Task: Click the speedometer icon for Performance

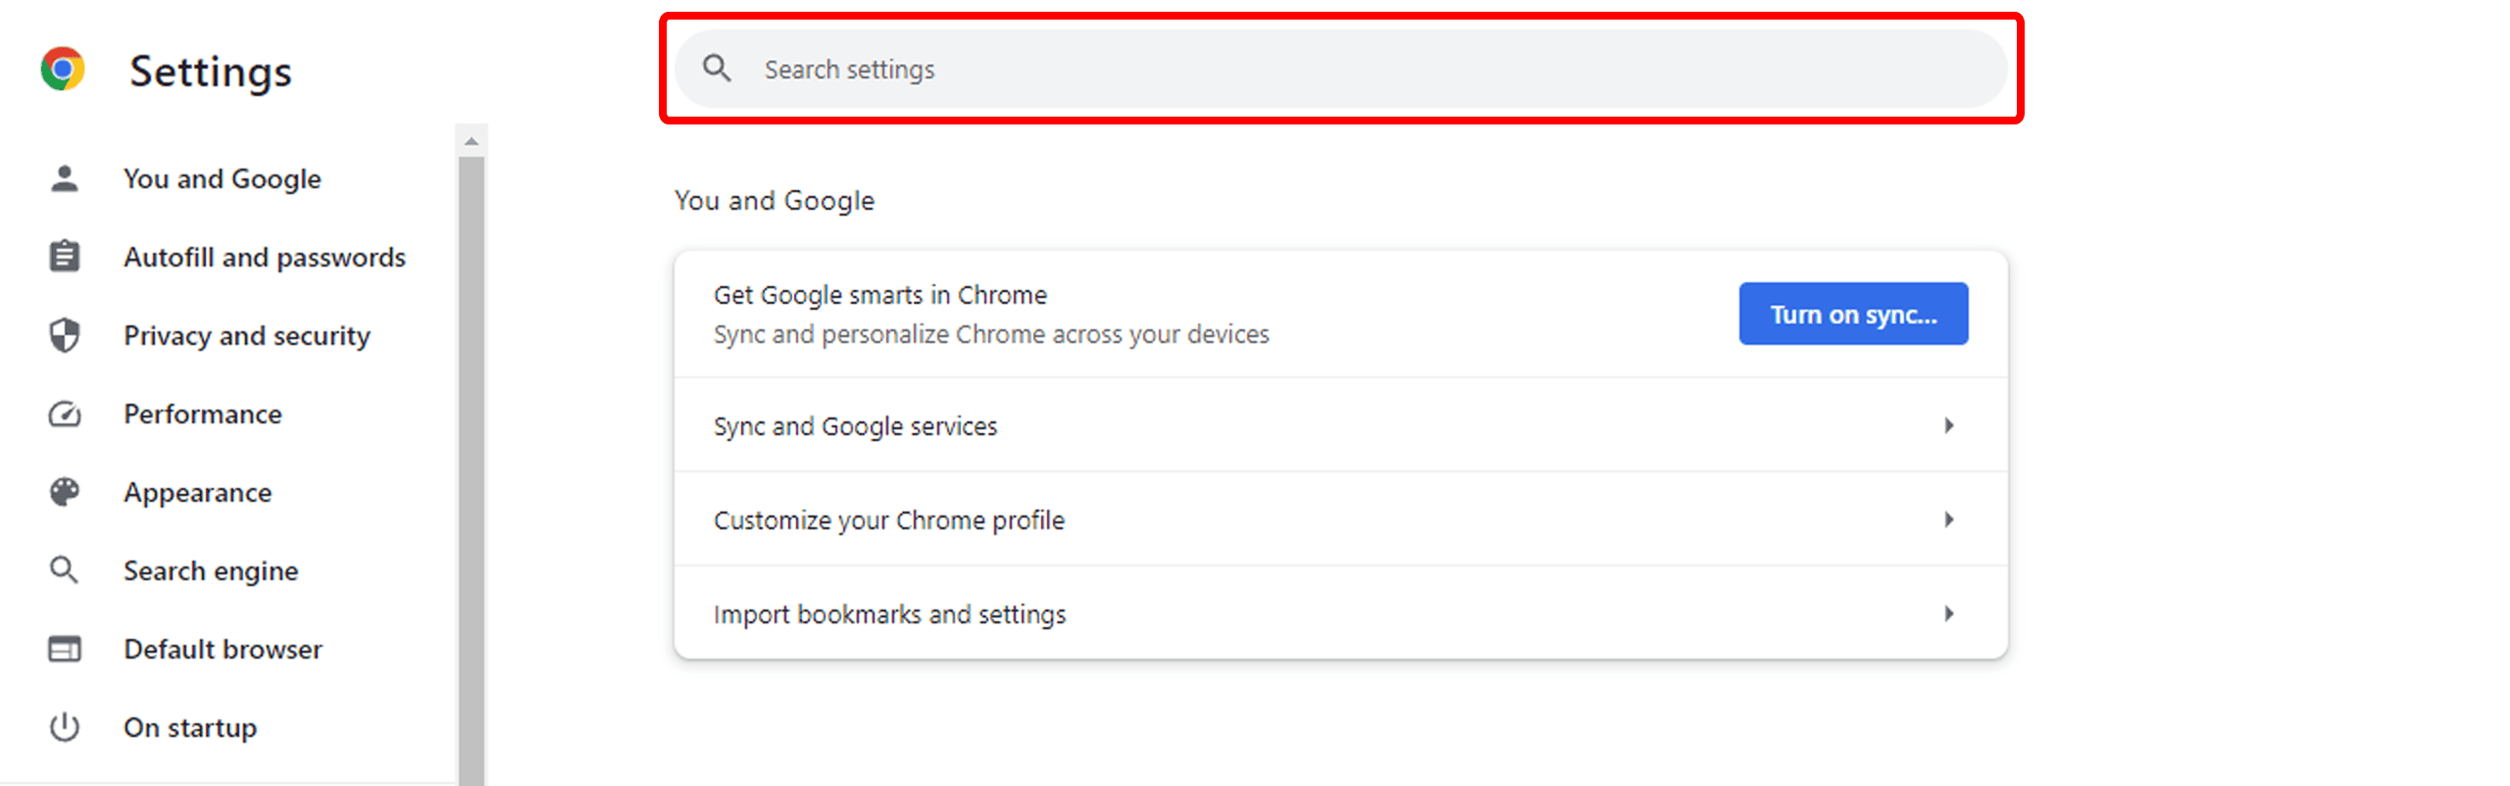Action: pos(65,414)
